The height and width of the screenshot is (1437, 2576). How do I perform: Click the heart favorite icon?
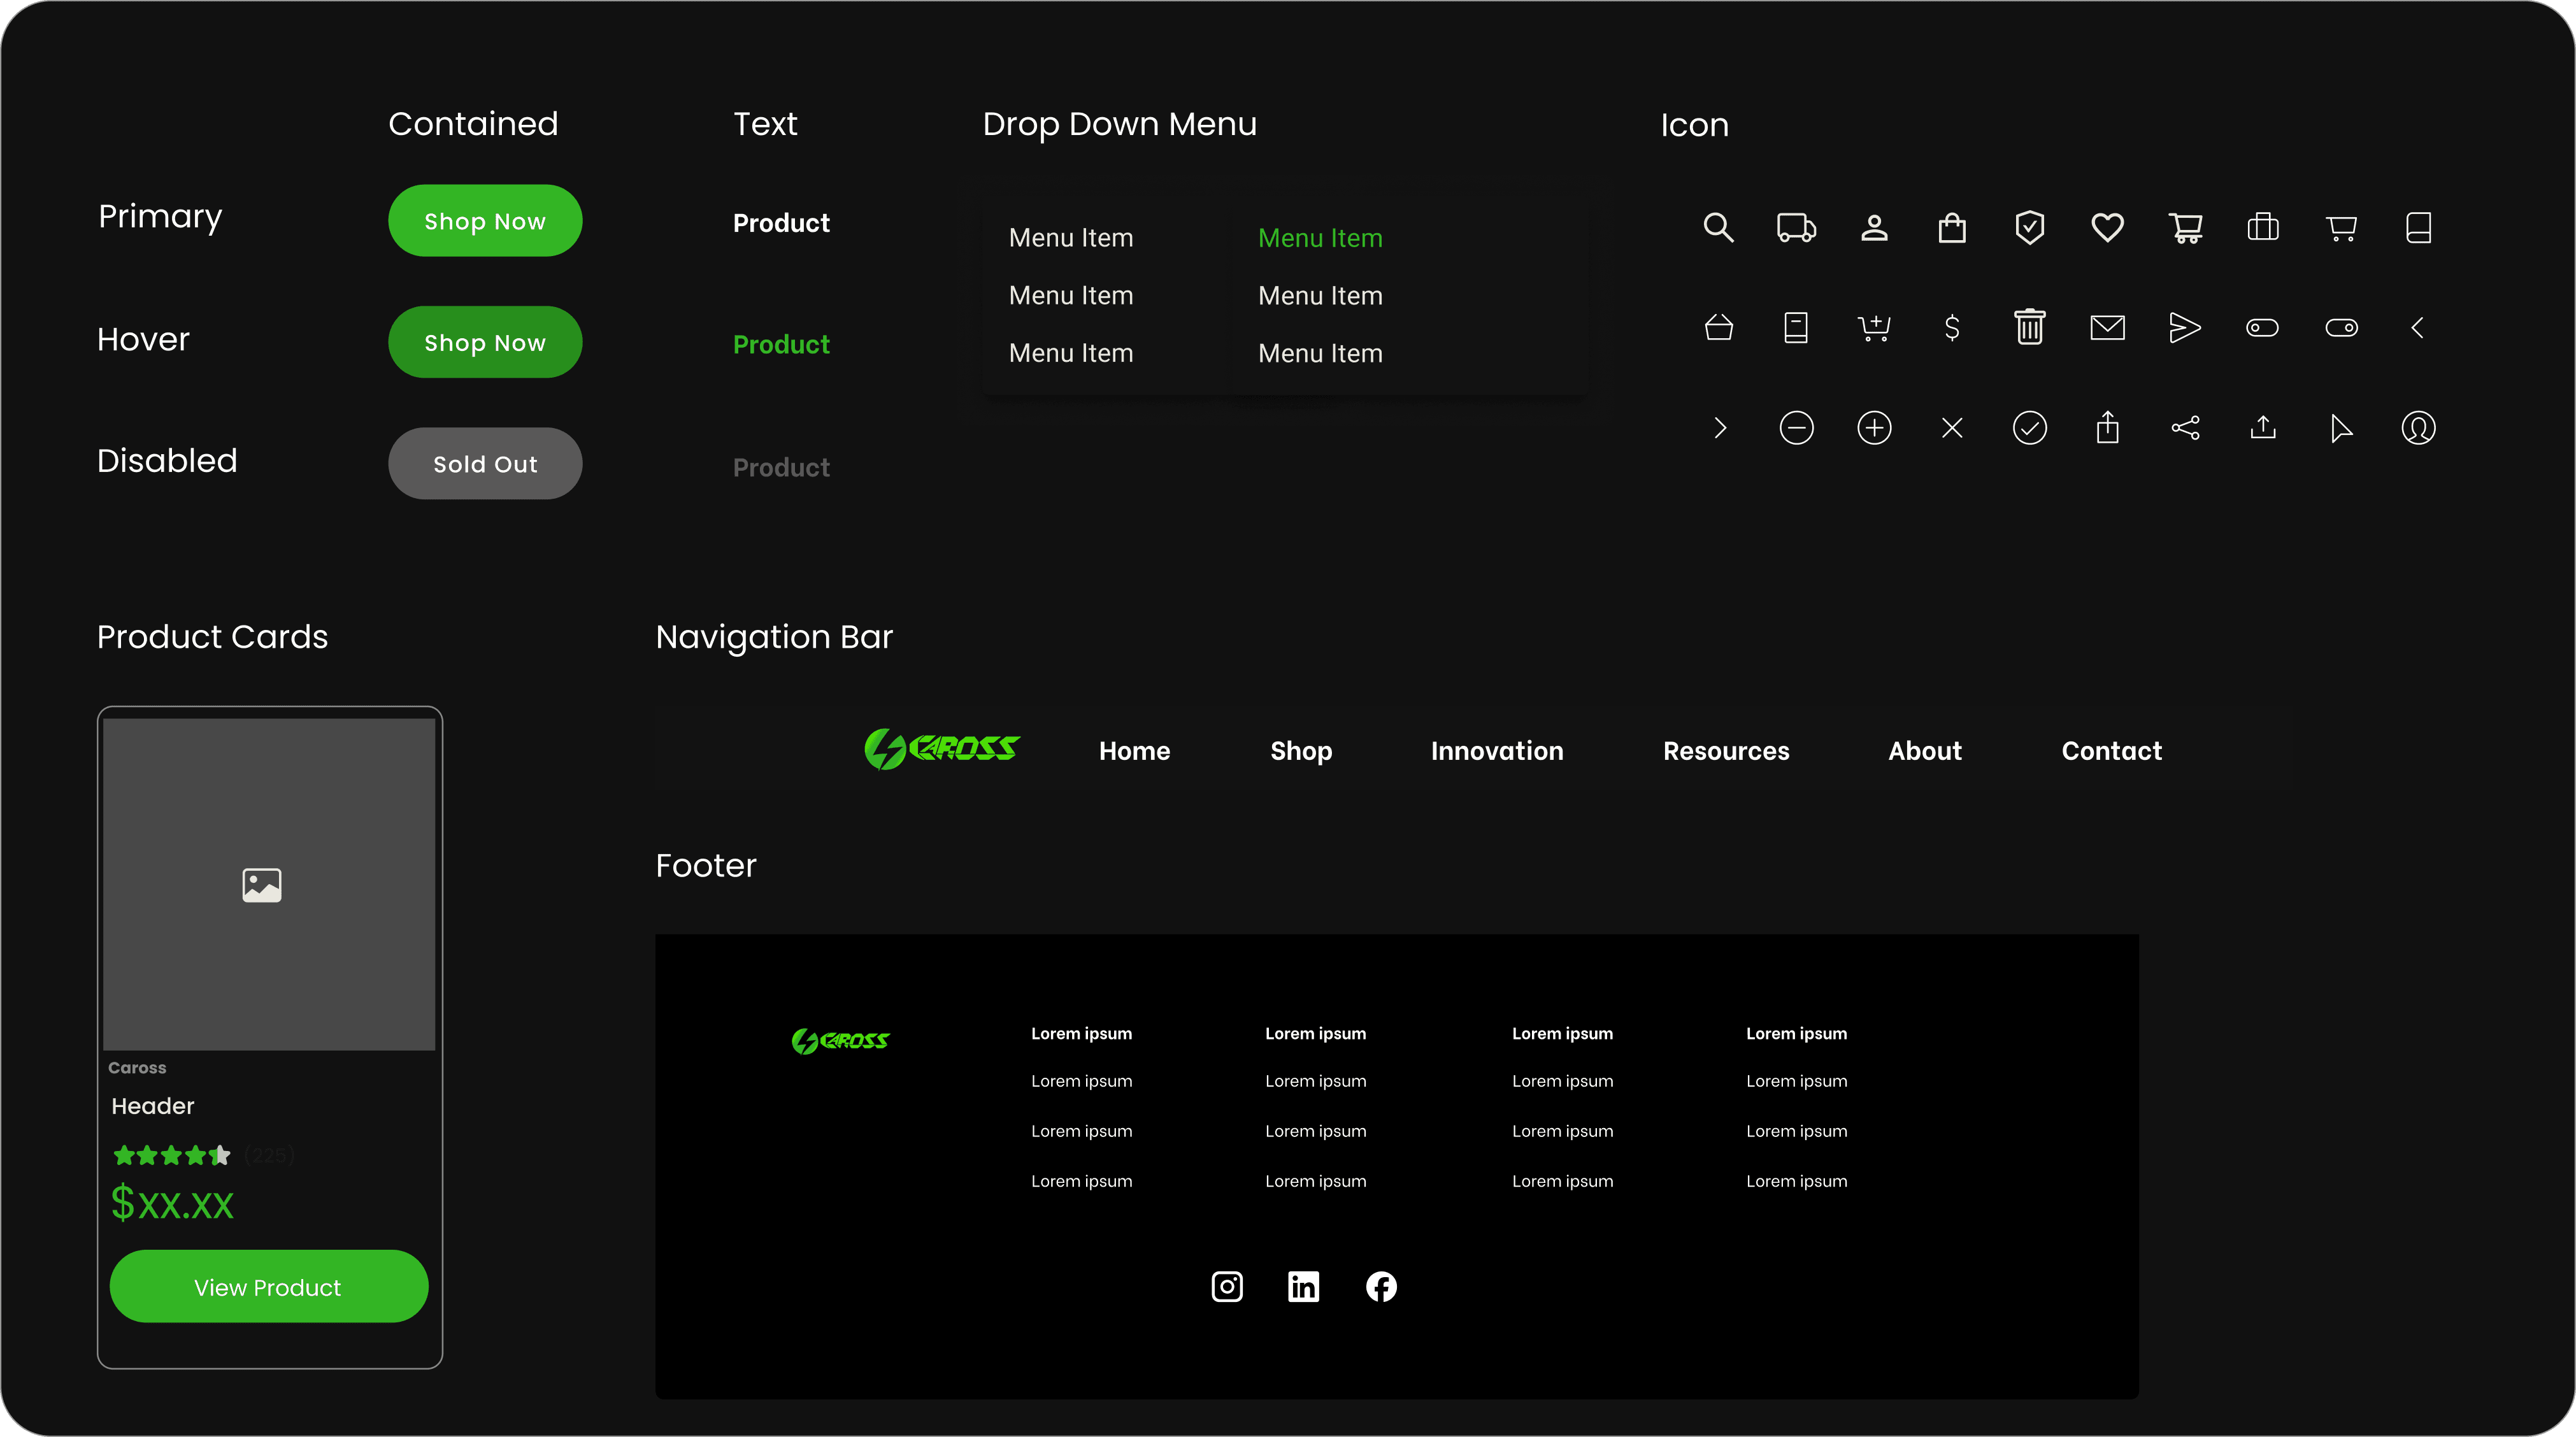coord(2107,228)
